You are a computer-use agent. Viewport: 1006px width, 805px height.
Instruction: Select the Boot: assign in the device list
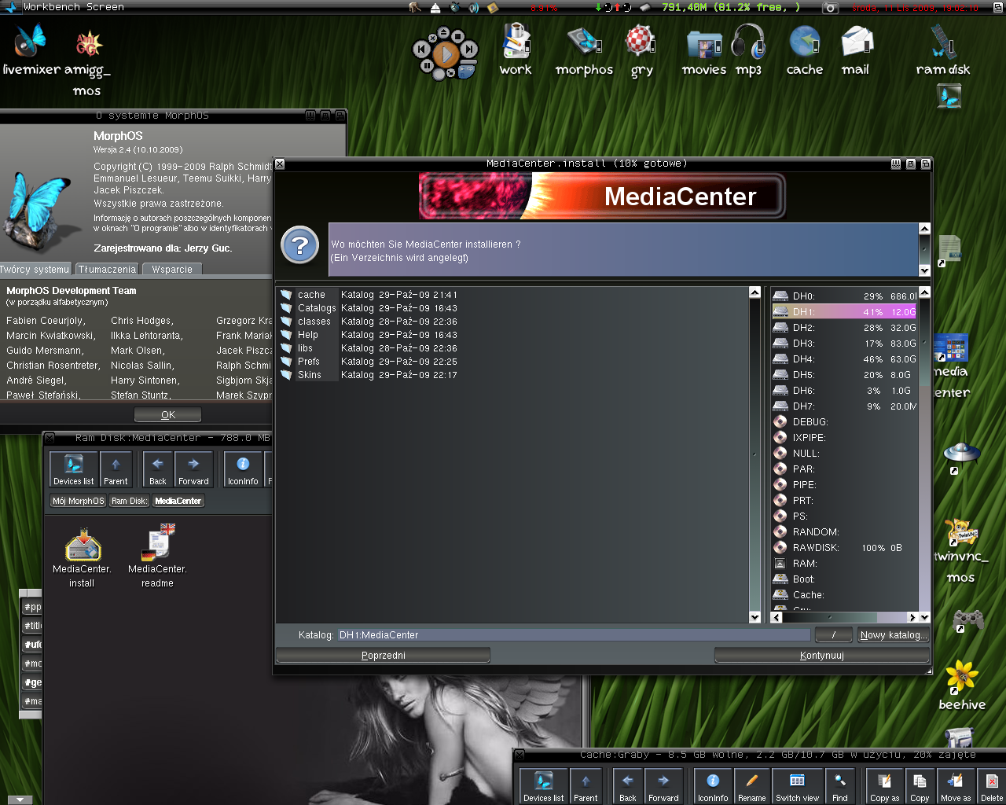[x=845, y=579]
